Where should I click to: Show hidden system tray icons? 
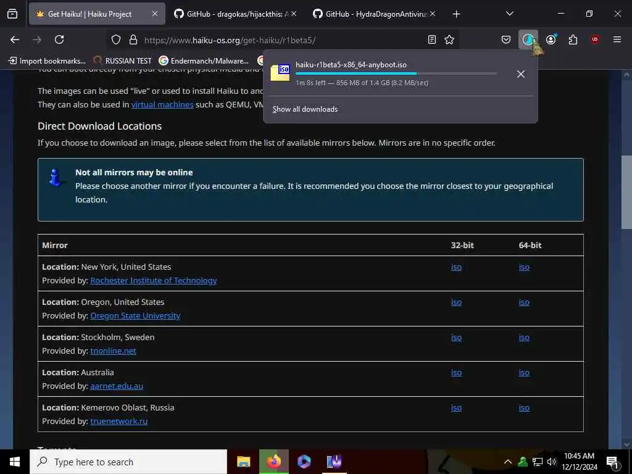point(508,462)
